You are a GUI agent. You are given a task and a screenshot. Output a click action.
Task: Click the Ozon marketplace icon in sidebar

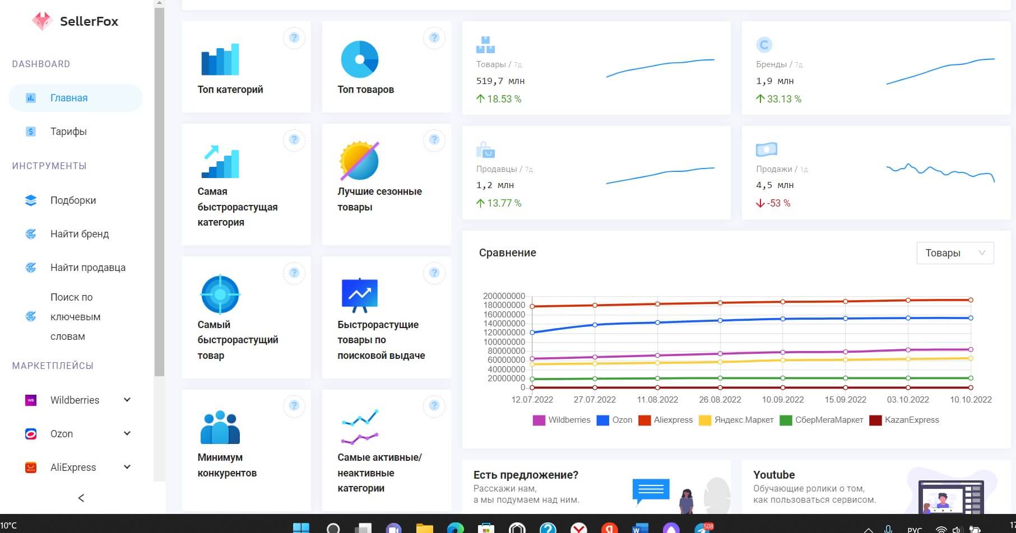click(x=31, y=434)
